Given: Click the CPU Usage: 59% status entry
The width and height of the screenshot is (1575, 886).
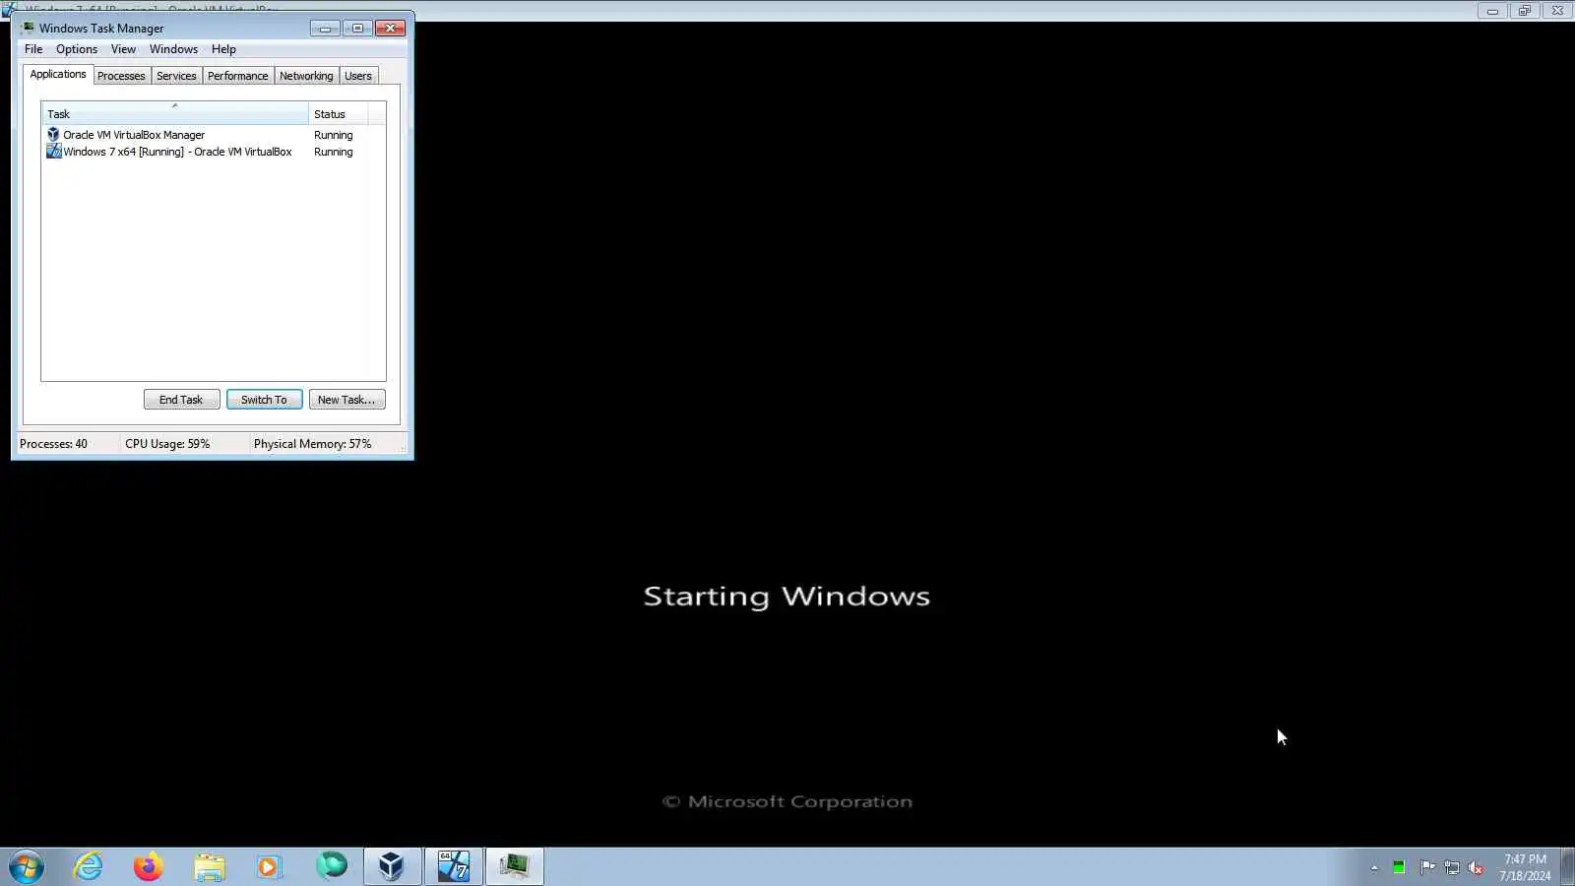Looking at the screenshot, I should point(167,444).
